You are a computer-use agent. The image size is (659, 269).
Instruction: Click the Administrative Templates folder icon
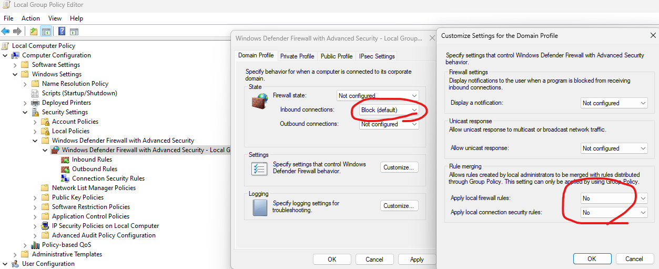25,254
